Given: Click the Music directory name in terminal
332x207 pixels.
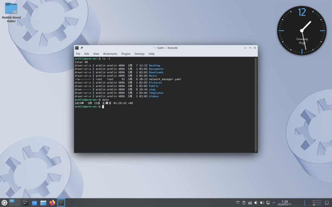Looking at the screenshot, I should tap(153, 76).
